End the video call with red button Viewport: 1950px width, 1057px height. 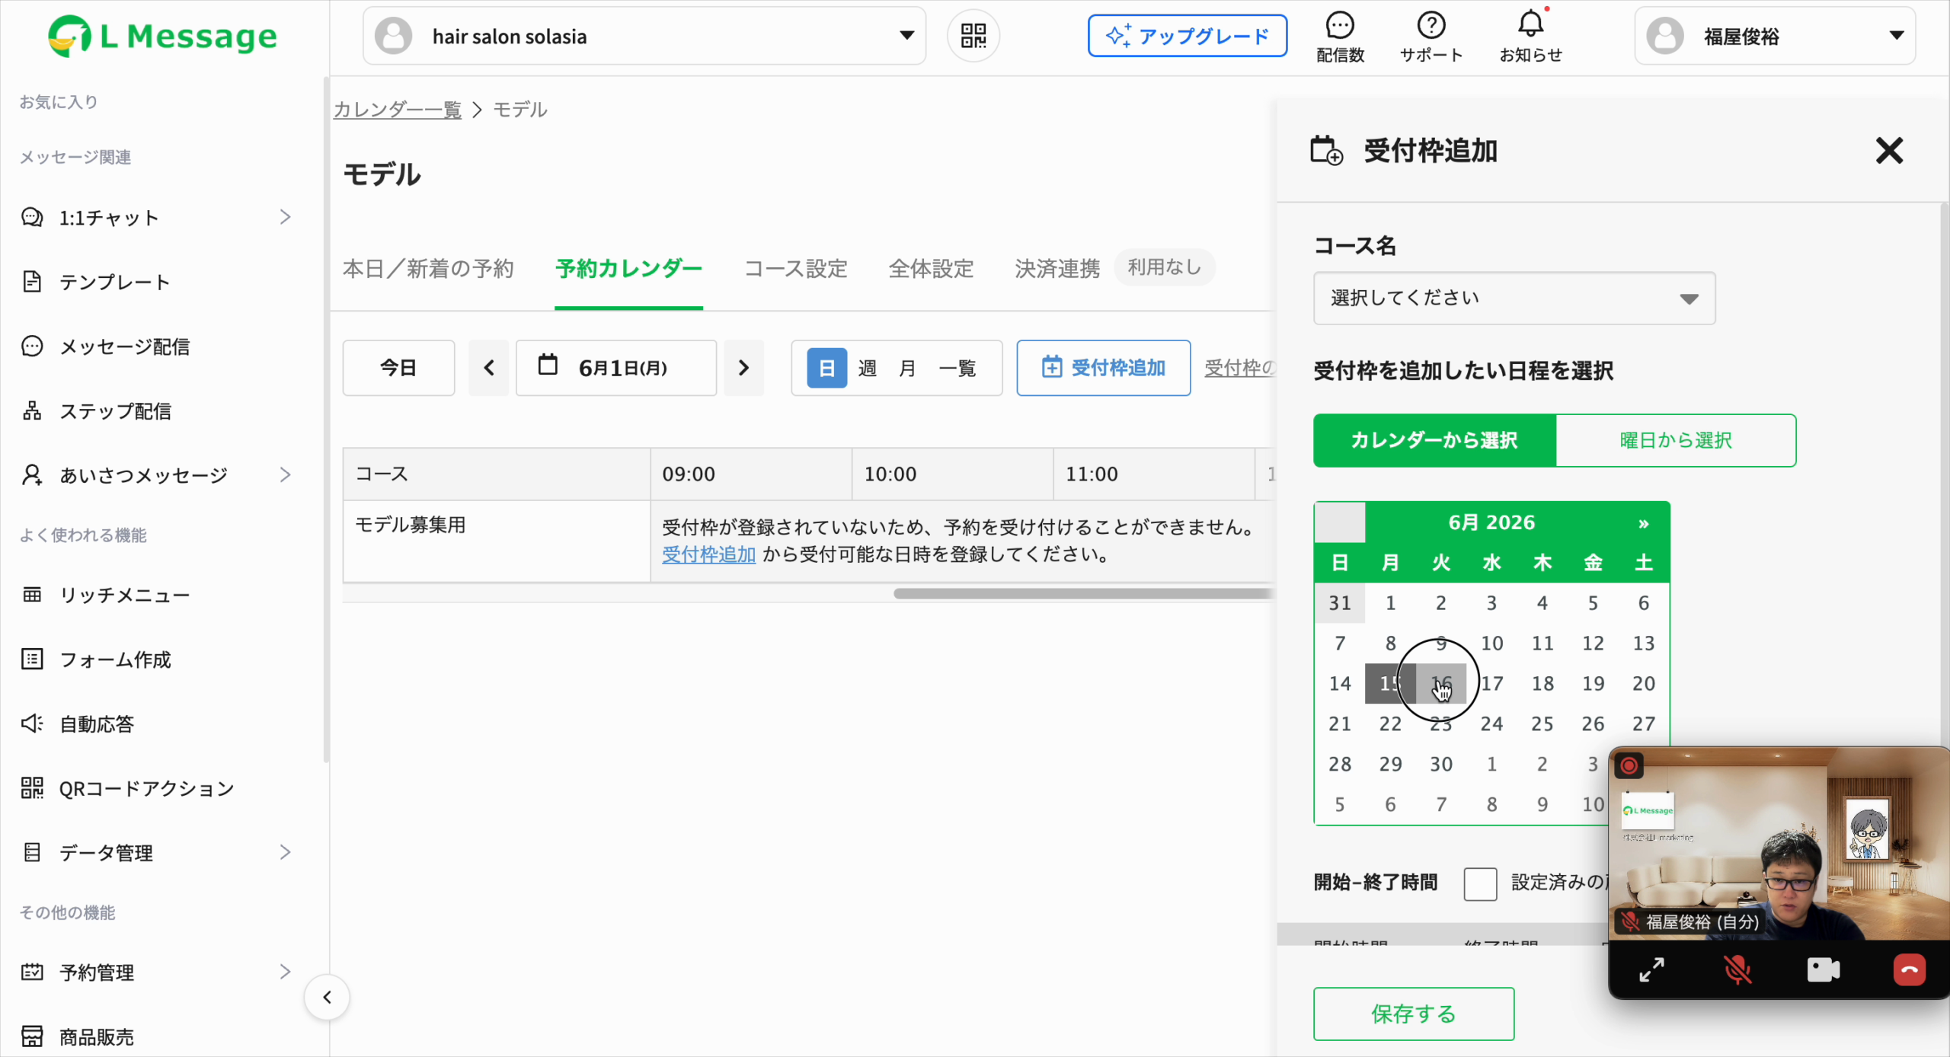pyautogui.click(x=1910, y=969)
